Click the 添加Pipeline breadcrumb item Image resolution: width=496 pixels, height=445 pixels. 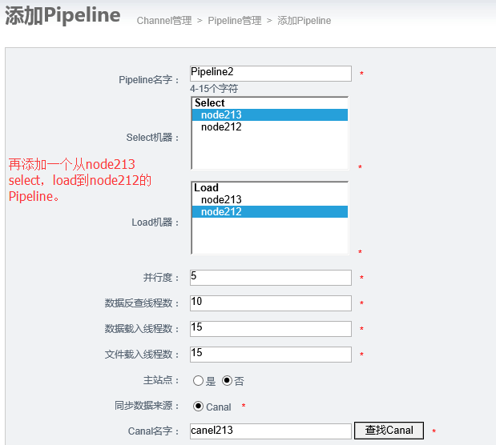304,21
